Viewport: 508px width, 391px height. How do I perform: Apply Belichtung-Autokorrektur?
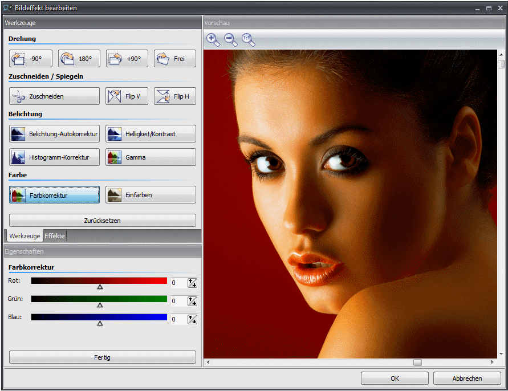coord(54,134)
